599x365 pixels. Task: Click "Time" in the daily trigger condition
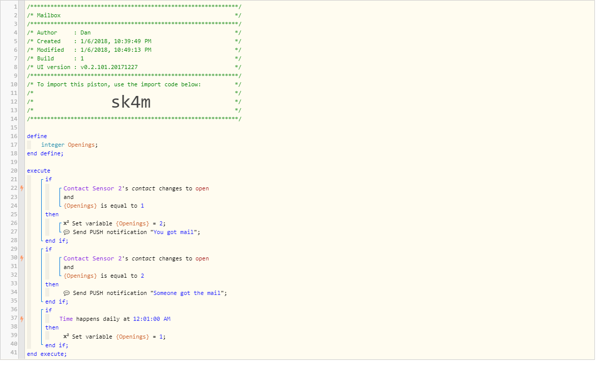coord(66,319)
